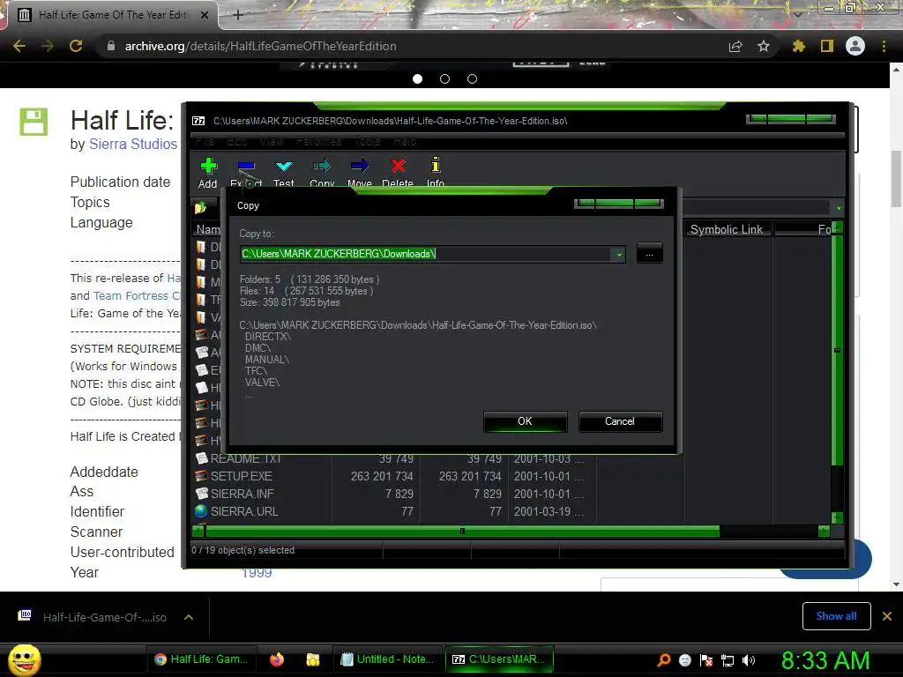Click the README.TXT file icon
This screenshot has height=677, width=903.
201,458
